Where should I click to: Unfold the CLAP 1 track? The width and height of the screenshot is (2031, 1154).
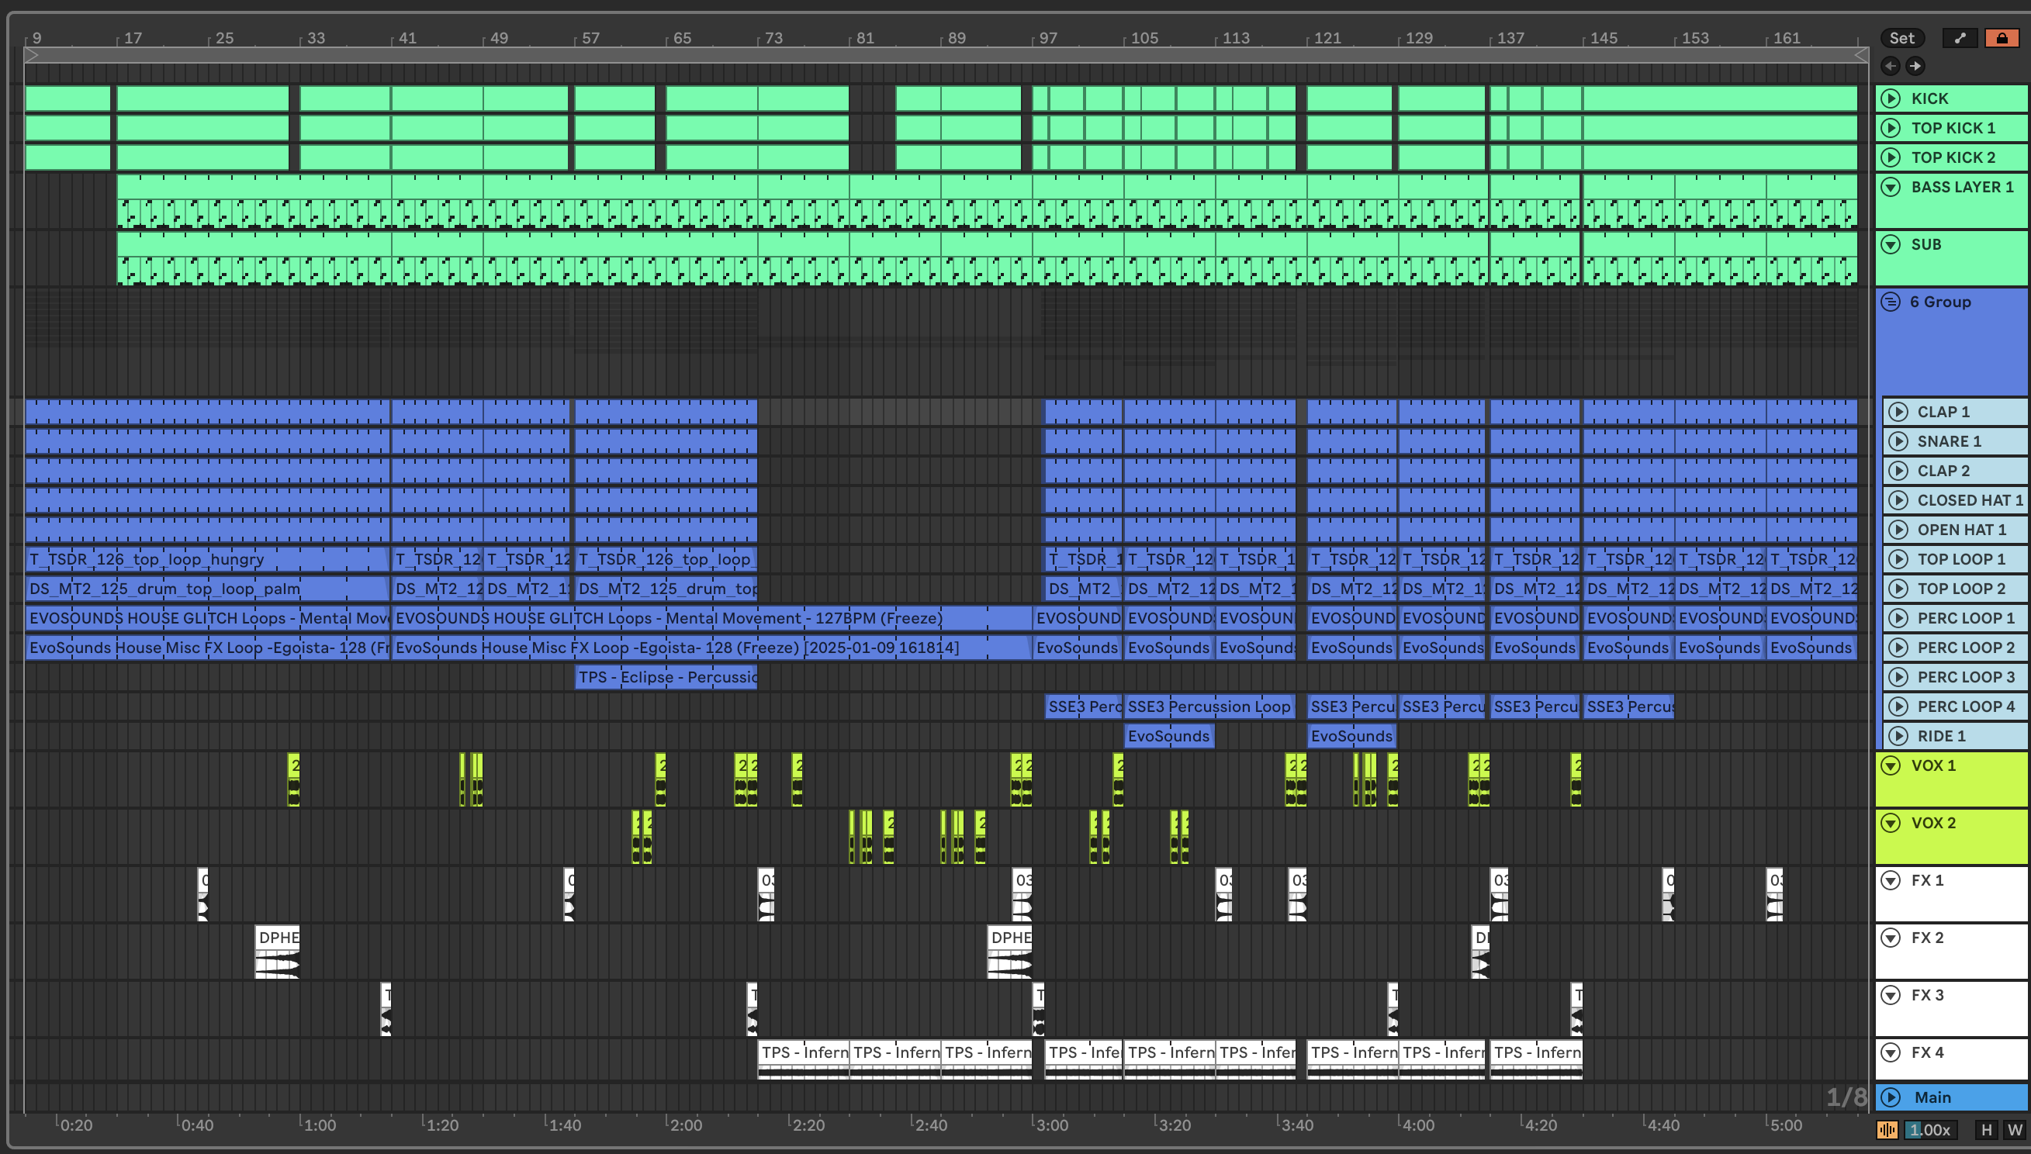click(x=1897, y=411)
